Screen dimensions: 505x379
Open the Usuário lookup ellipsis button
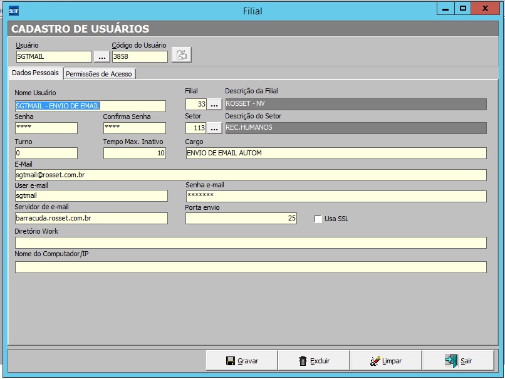tap(102, 56)
